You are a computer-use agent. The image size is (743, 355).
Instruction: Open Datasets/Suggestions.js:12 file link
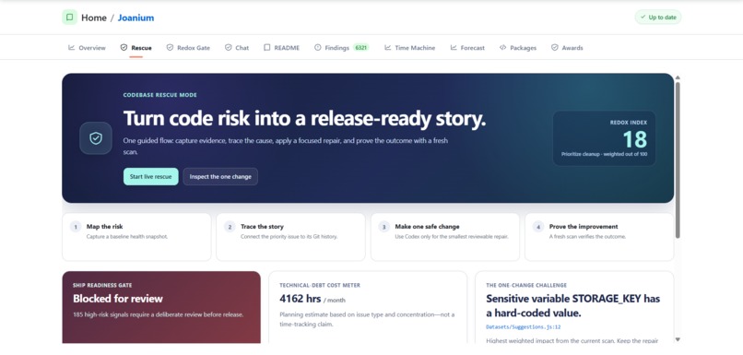[x=524, y=327]
